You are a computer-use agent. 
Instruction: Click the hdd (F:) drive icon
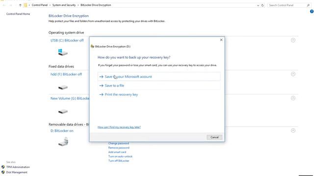[63, 88]
